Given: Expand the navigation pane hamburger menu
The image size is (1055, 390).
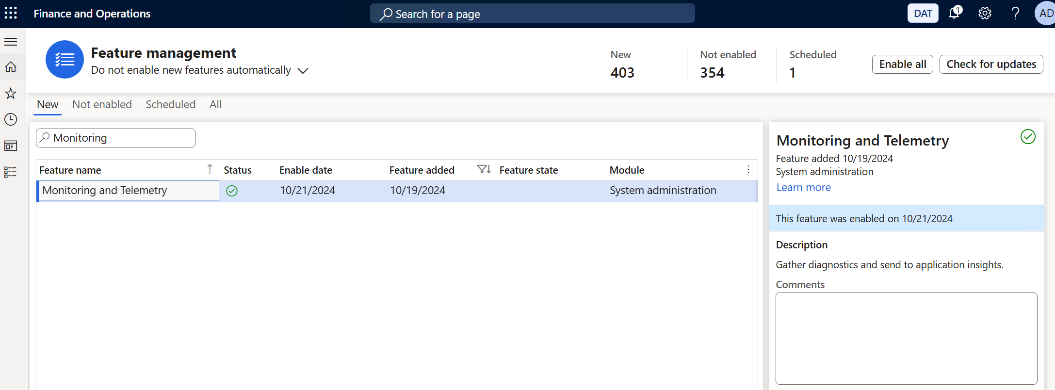Looking at the screenshot, I should pyautogui.click(x=11, y=42).
